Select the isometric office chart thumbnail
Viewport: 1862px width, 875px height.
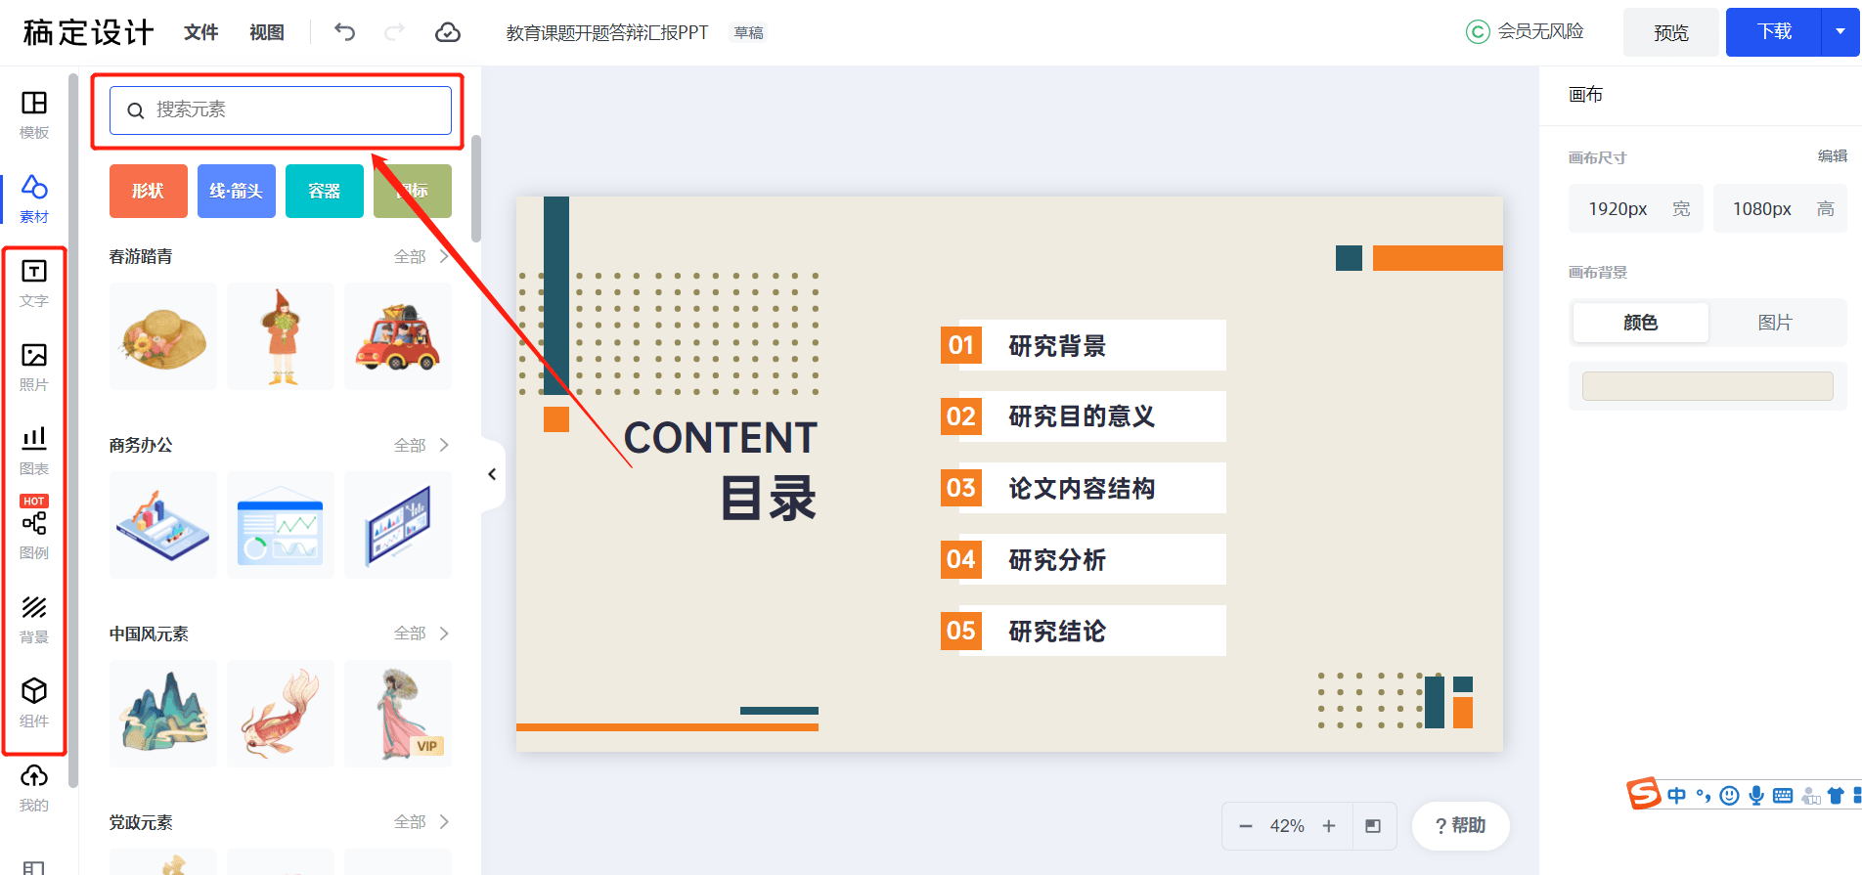click(x=163, y=525)
